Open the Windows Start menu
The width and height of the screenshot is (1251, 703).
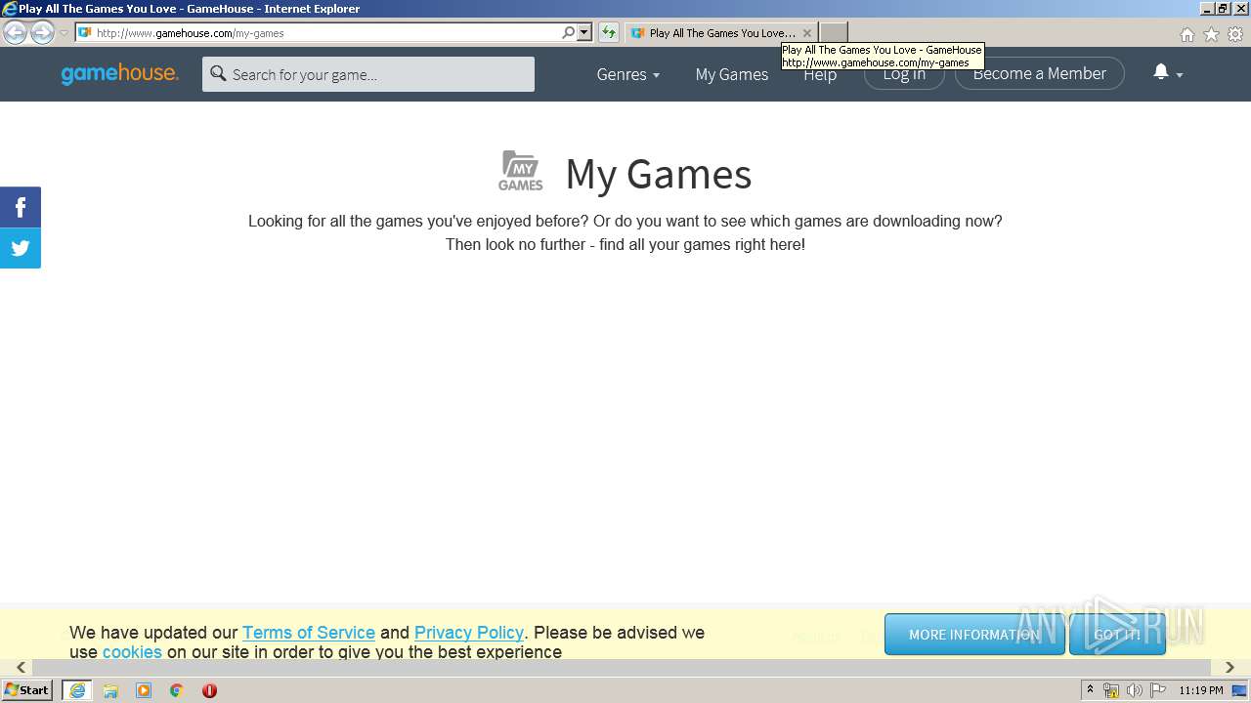tap(26, 690)
